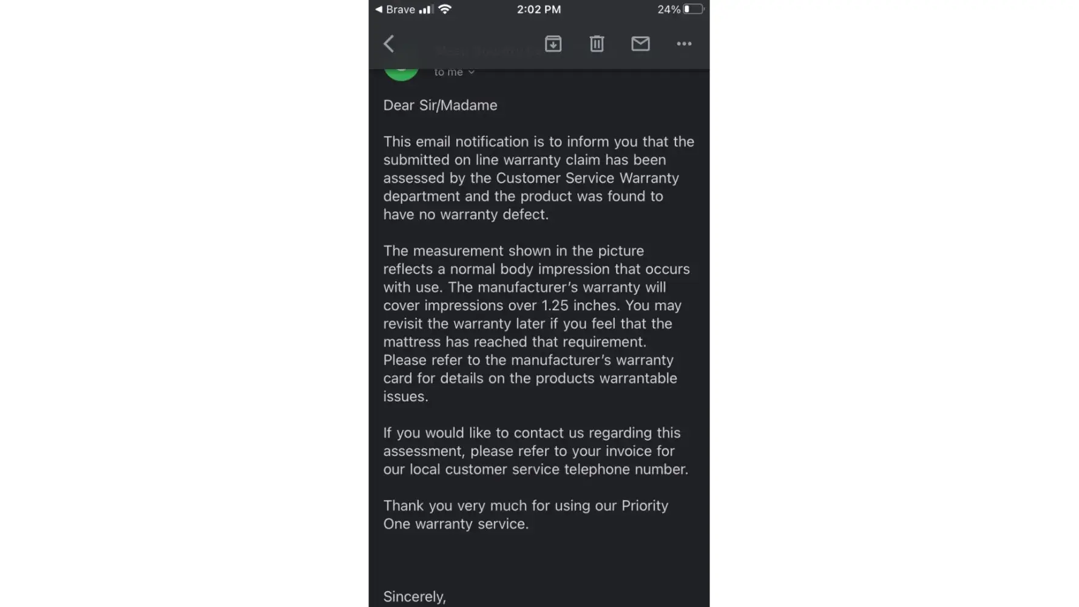This screenshot has height=607, width=1079.
Task: Expand recipient details next to "to me"
Action: pos(472,72)
